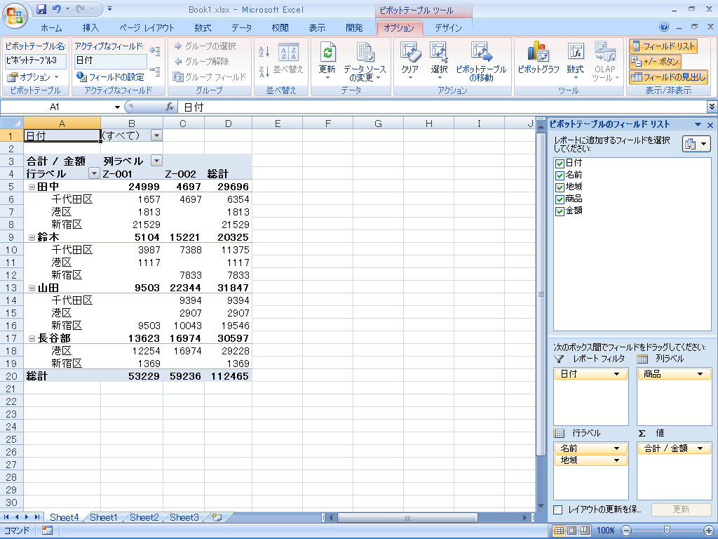Click the 名前 field in 行ラベル area
Screen dimensions: 718x539
click(590, 448)
